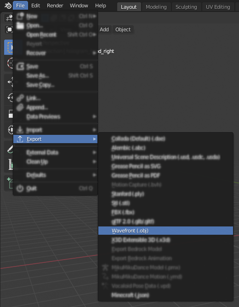Screen dimensions: 239x307
Task: Switch to the Layout workspace tab
Action: click(x=129, y=7)
